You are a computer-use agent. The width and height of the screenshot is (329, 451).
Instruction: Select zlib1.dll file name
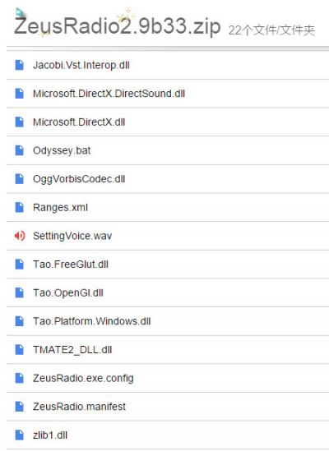pyautogui.click(x=50, y=435)
